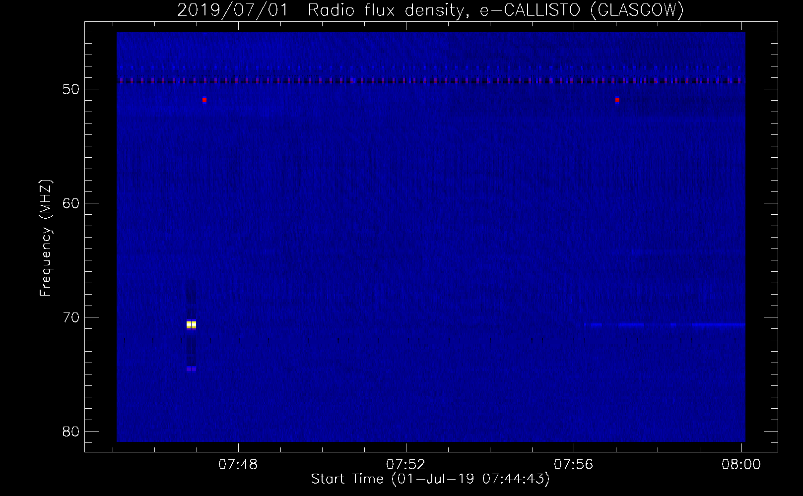
Task: Click the 07:48 time tick label
Action: coord(239,465)
